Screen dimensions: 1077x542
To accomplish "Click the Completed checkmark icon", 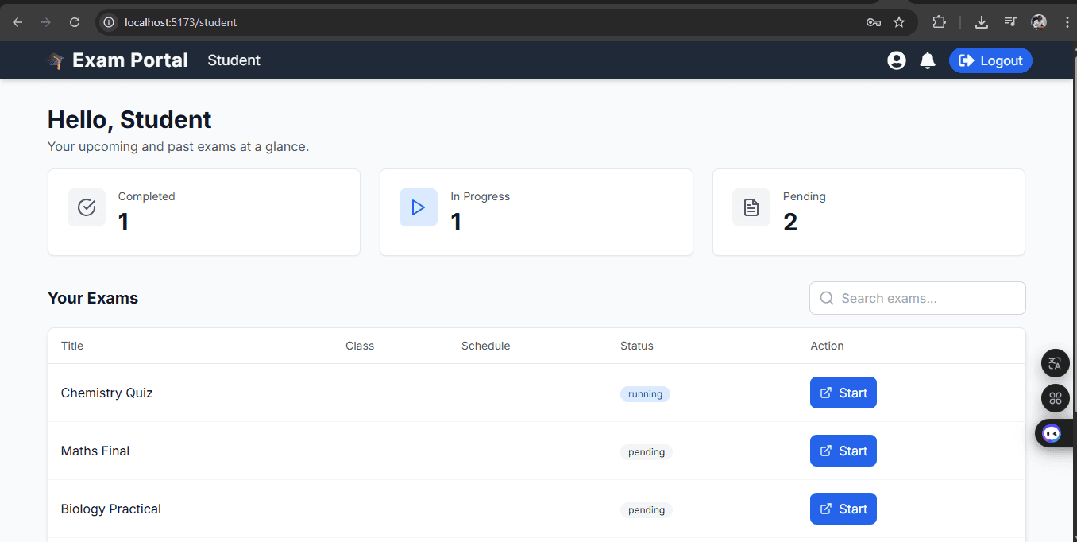I will (87, 207).
